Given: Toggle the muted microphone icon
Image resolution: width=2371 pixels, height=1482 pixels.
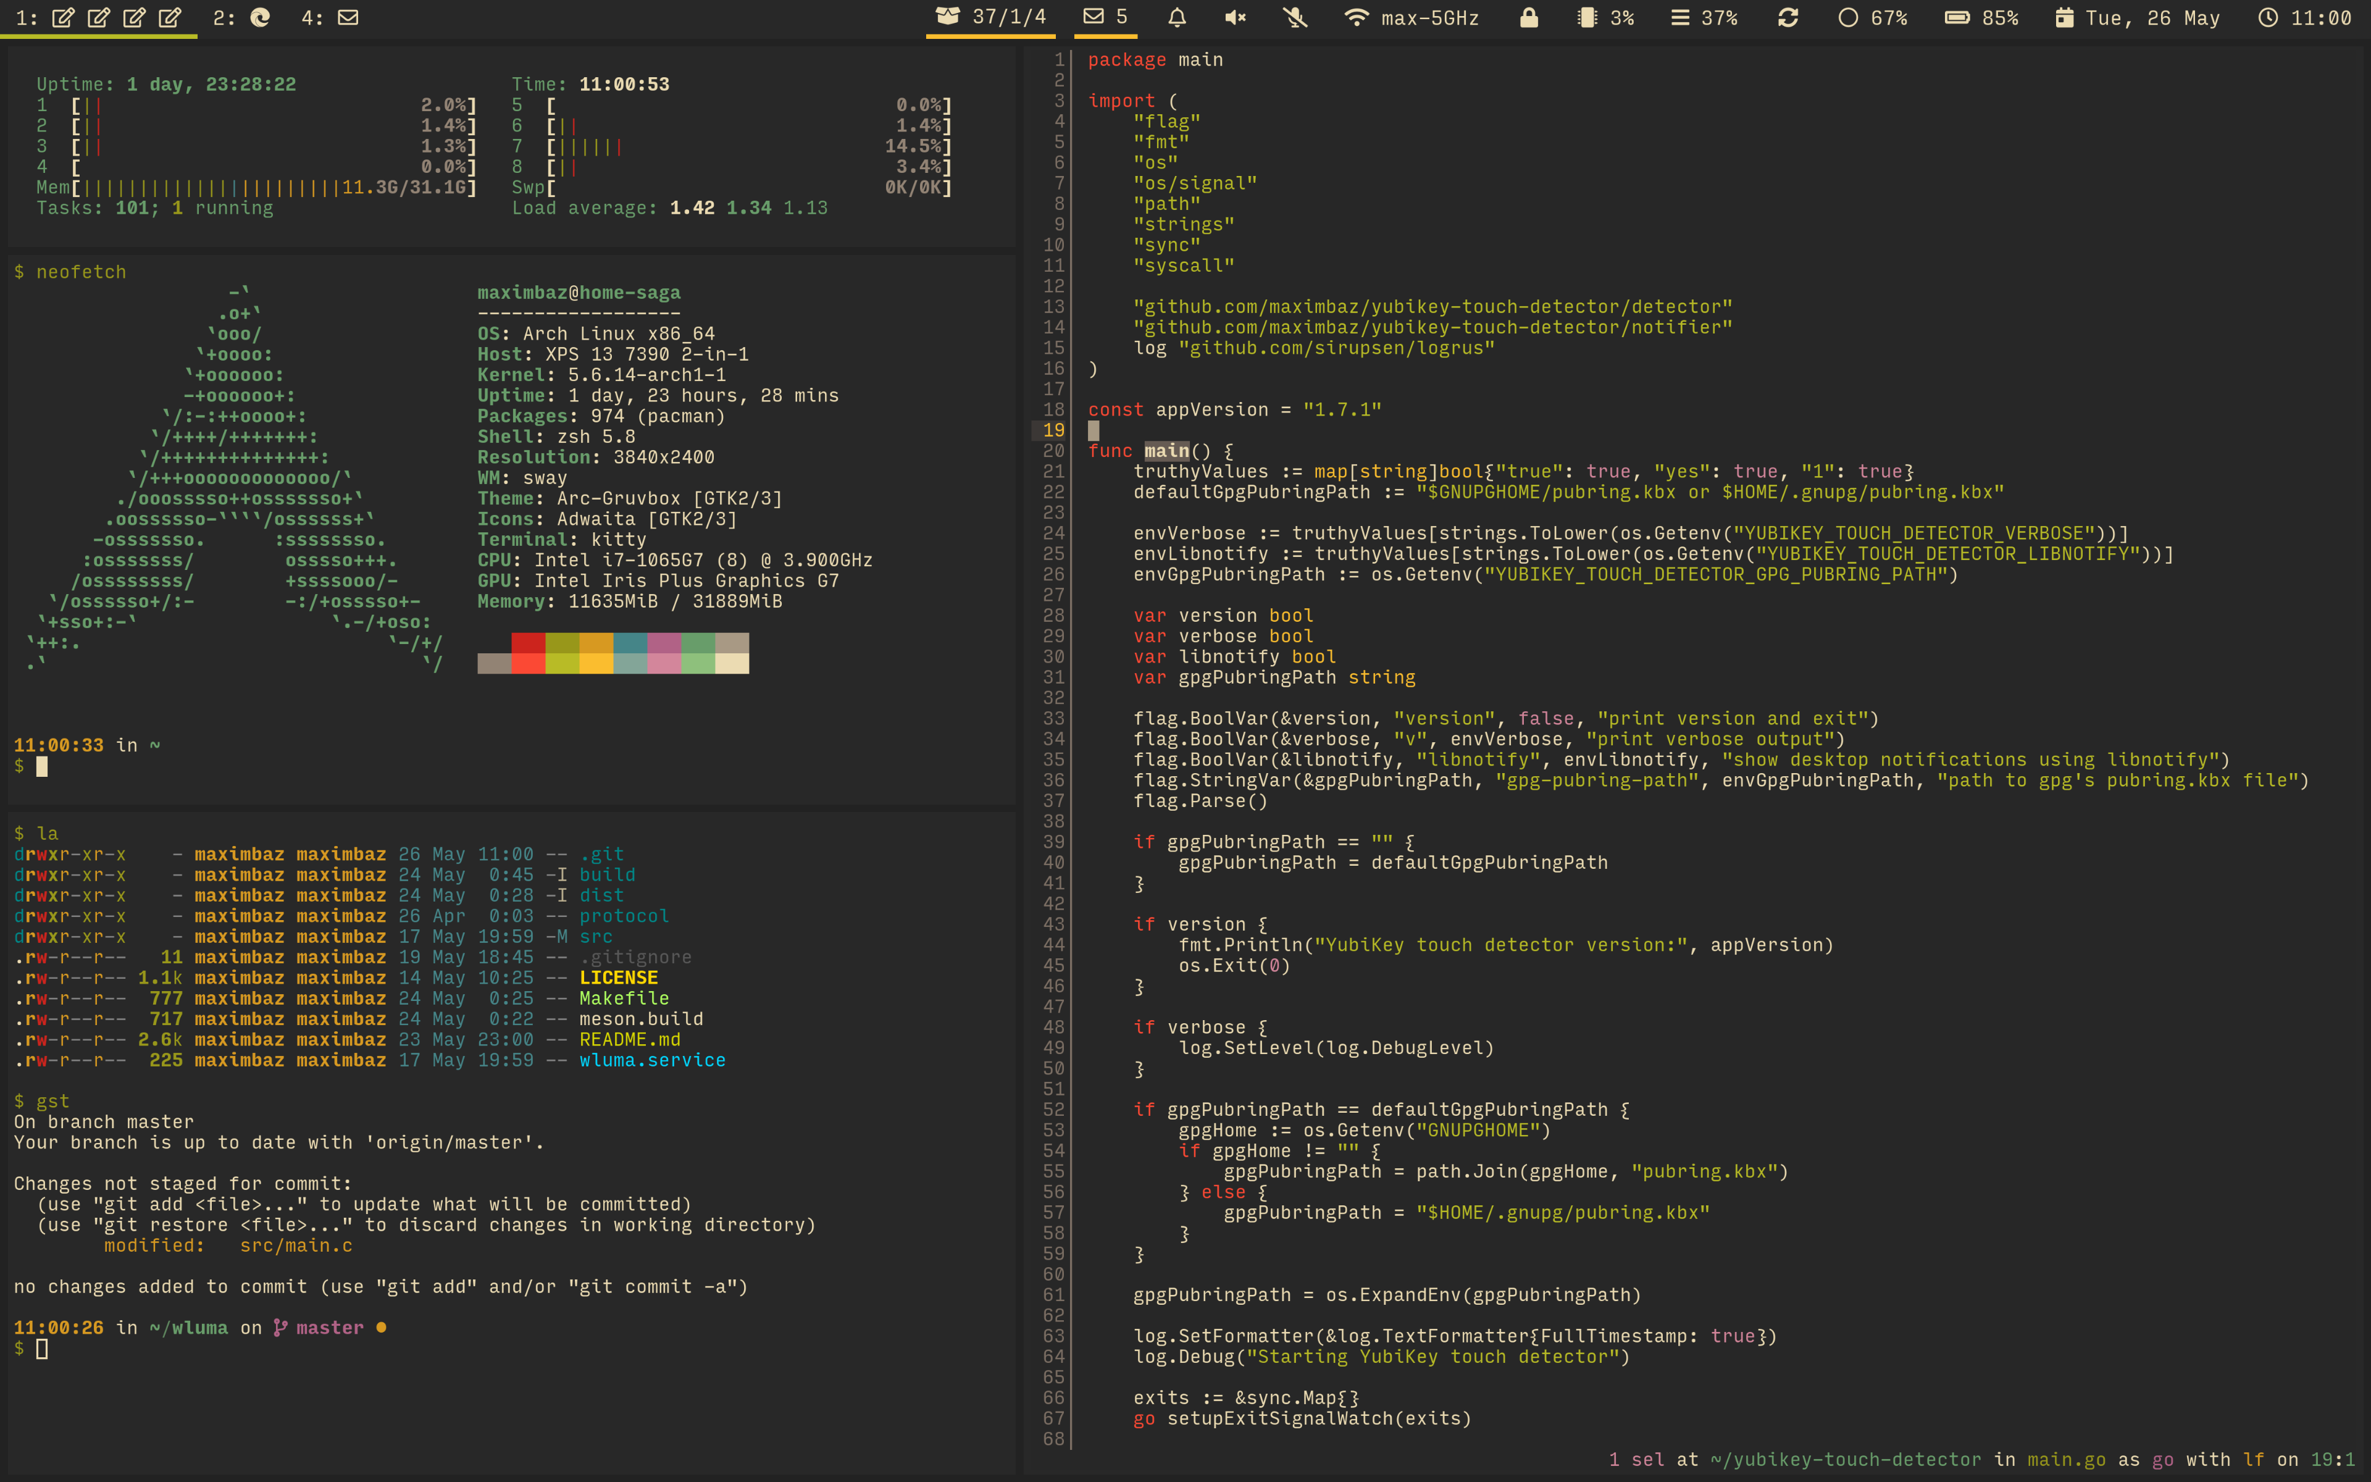Looking at the screenshot, I should 1295,18.
